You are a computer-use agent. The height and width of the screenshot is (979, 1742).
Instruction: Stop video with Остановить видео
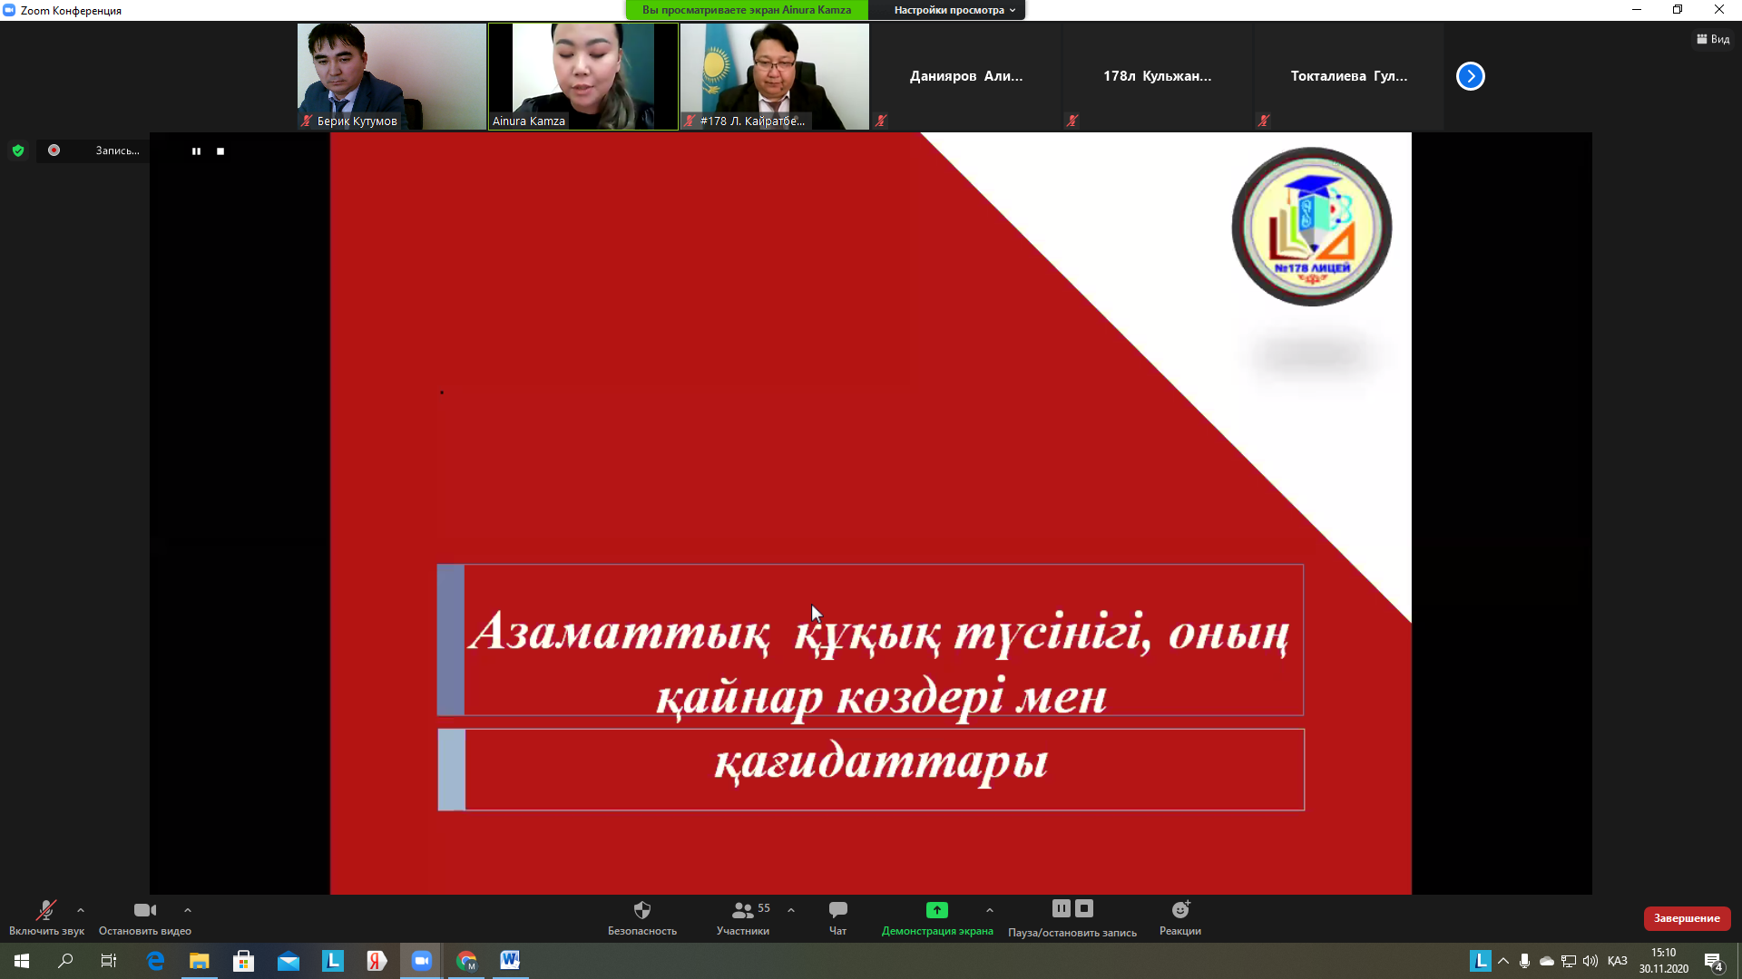point(144,910)
